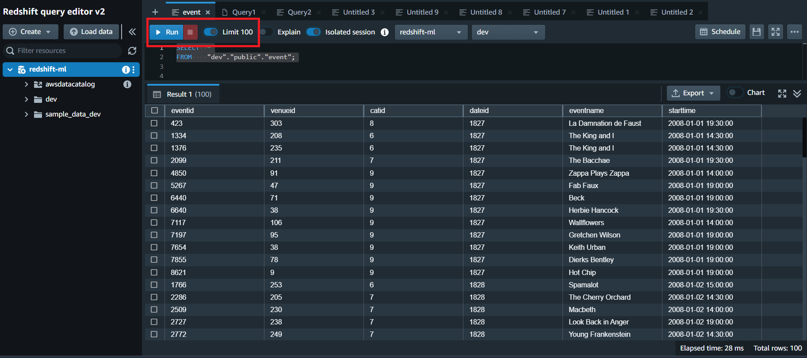807x358 pixels.
Task: Sort by the starttime column header
Action: [711, 110]
